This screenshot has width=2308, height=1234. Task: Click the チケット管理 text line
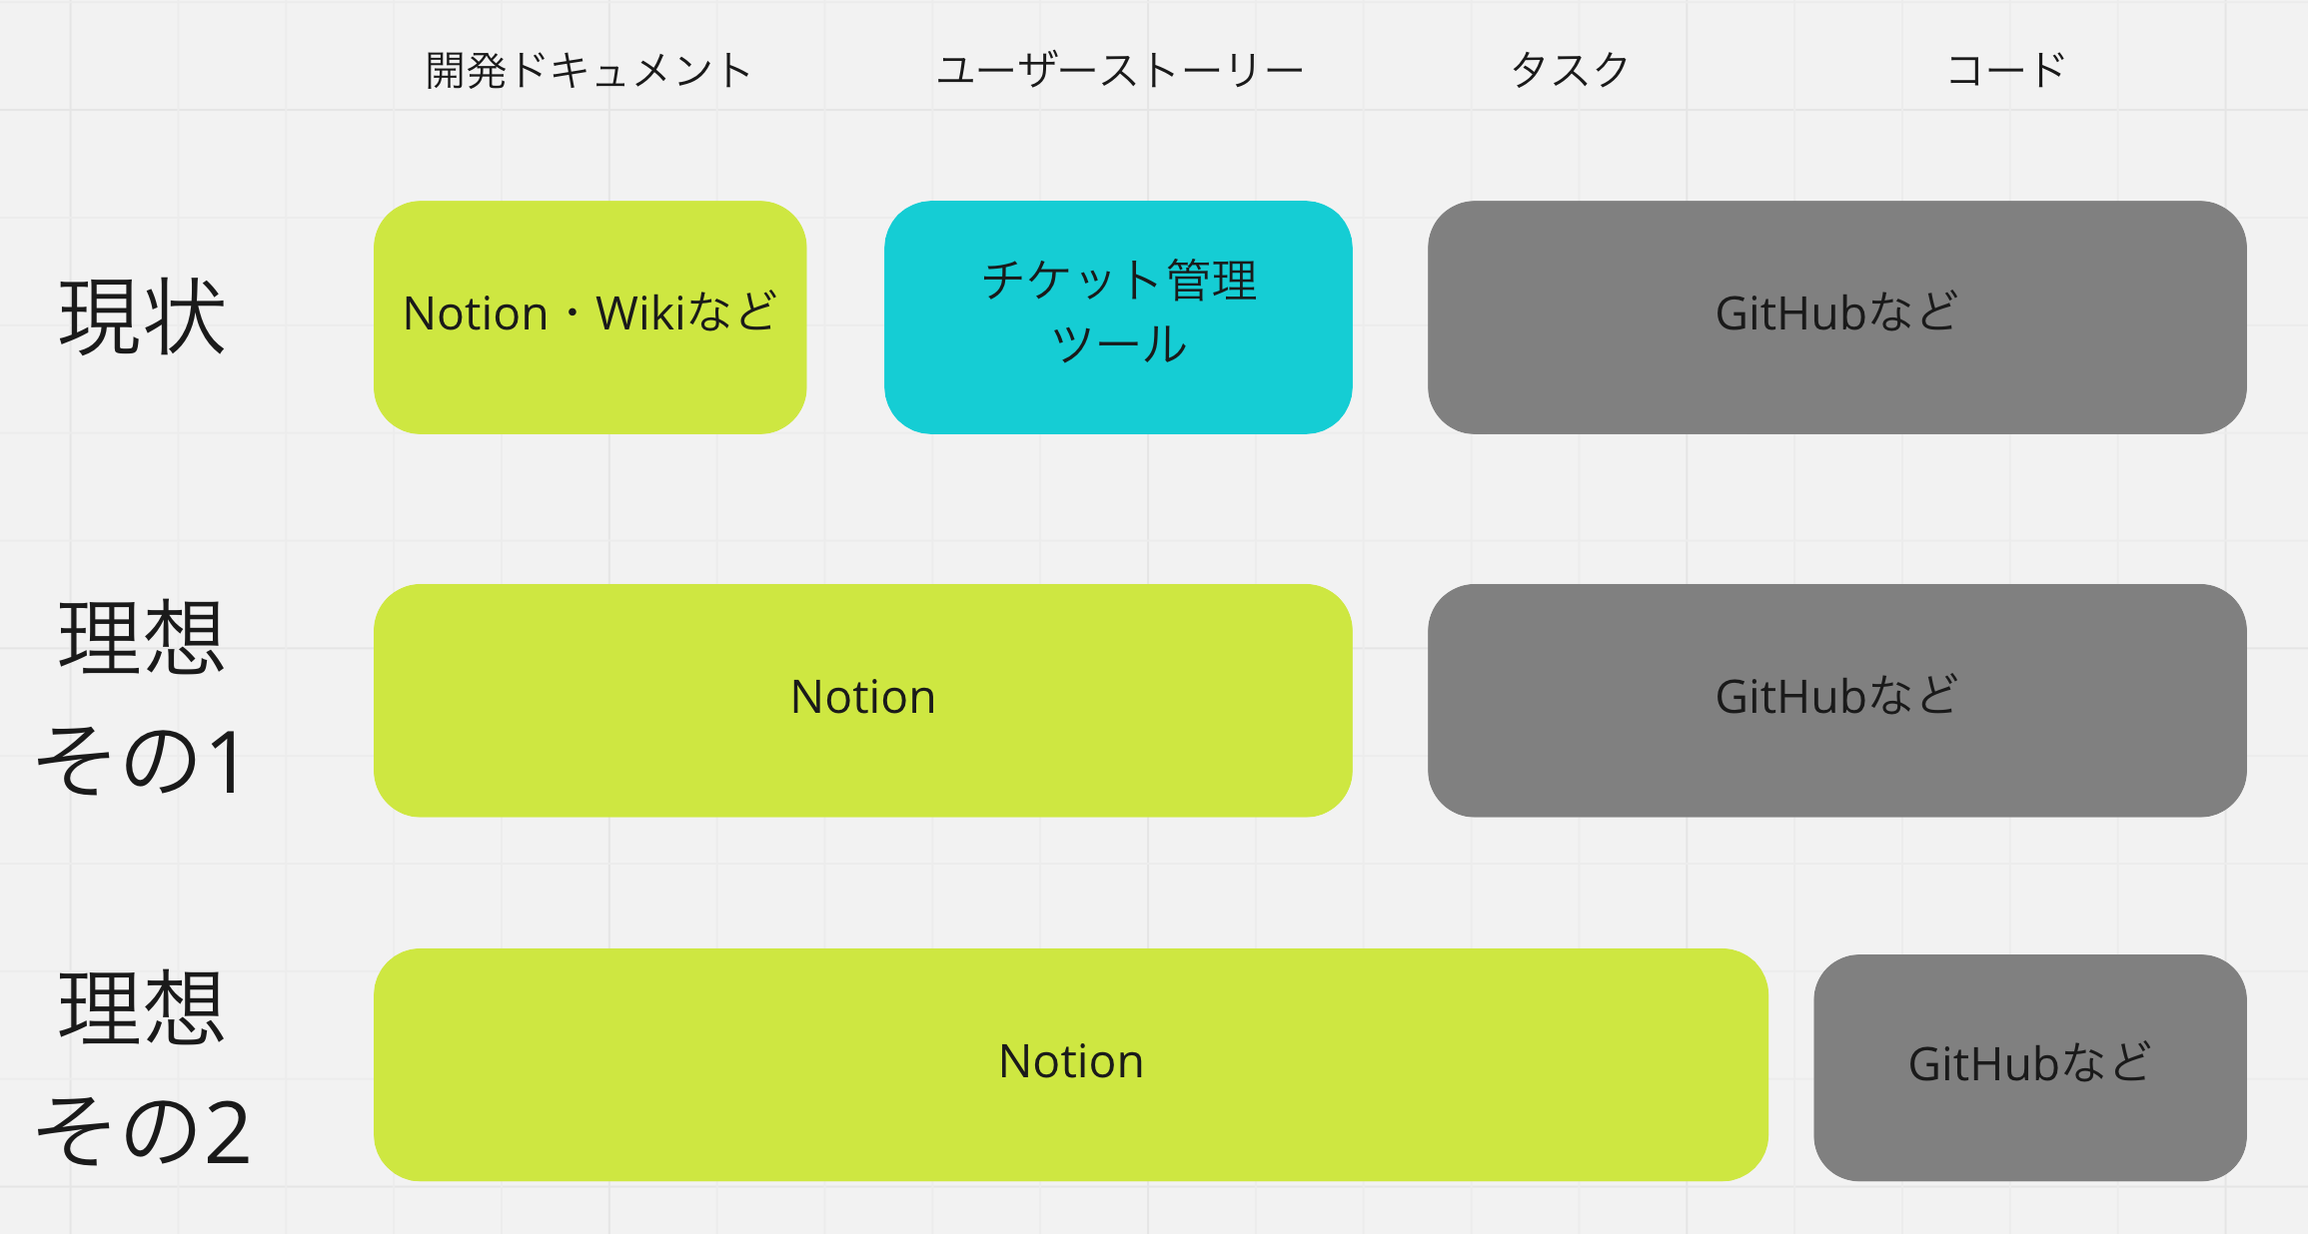pyautogui.click(x=1119, y=281)
